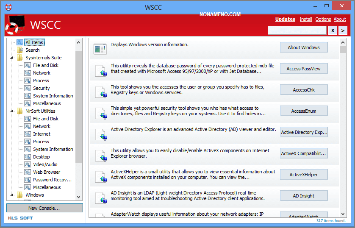The image size is (355, 228).
Task: Click the Sysinternals Suite folder icon
Action: [x=20, y=58]
